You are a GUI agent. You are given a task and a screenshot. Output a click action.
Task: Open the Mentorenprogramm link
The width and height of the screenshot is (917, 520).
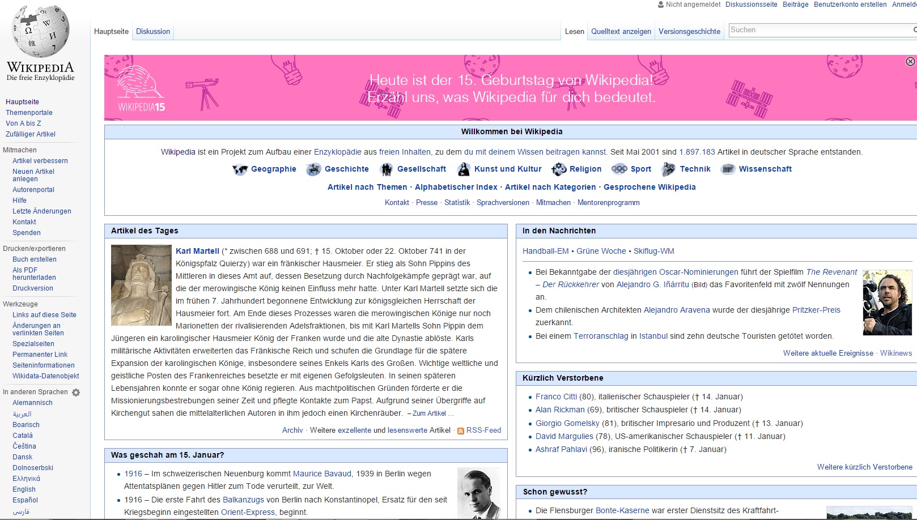point(609,203)
